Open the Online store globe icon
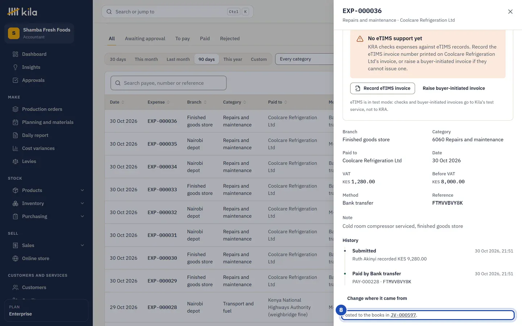The height and width of the screenshot is (326, 522). coord(15,259)
